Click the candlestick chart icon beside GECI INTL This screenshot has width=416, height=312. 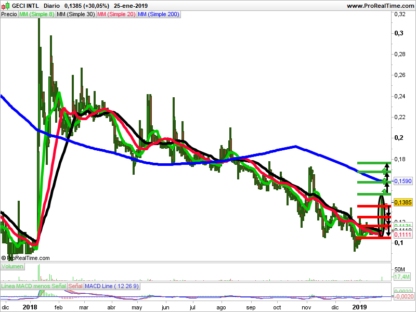(x=5, y=6)
